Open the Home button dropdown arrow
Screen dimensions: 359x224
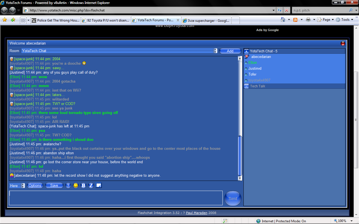[x=289, y=20]
